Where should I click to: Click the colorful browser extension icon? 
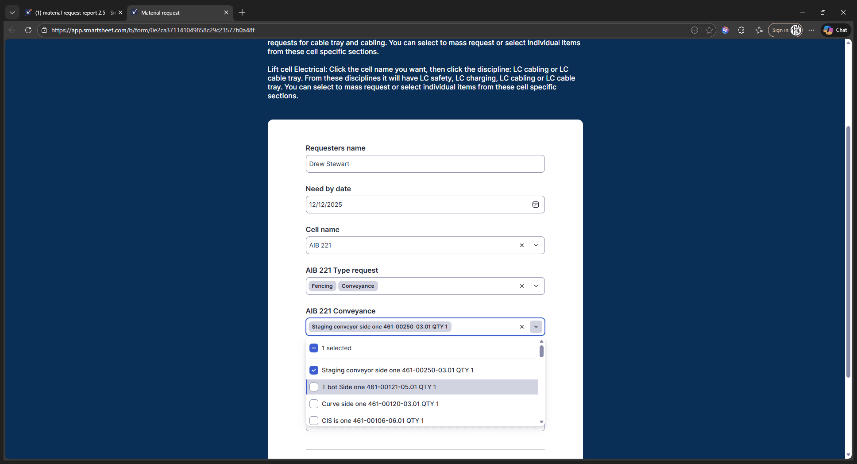pos(725,30)
